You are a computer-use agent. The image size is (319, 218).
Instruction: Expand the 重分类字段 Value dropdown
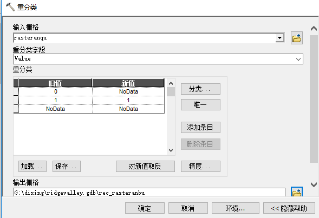pyautogui.click(x=298, y=60)
